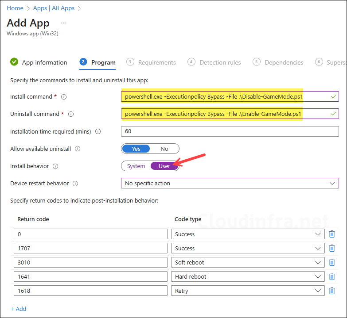
Task: Click the Code type column header
Action: tap(188, 219)
